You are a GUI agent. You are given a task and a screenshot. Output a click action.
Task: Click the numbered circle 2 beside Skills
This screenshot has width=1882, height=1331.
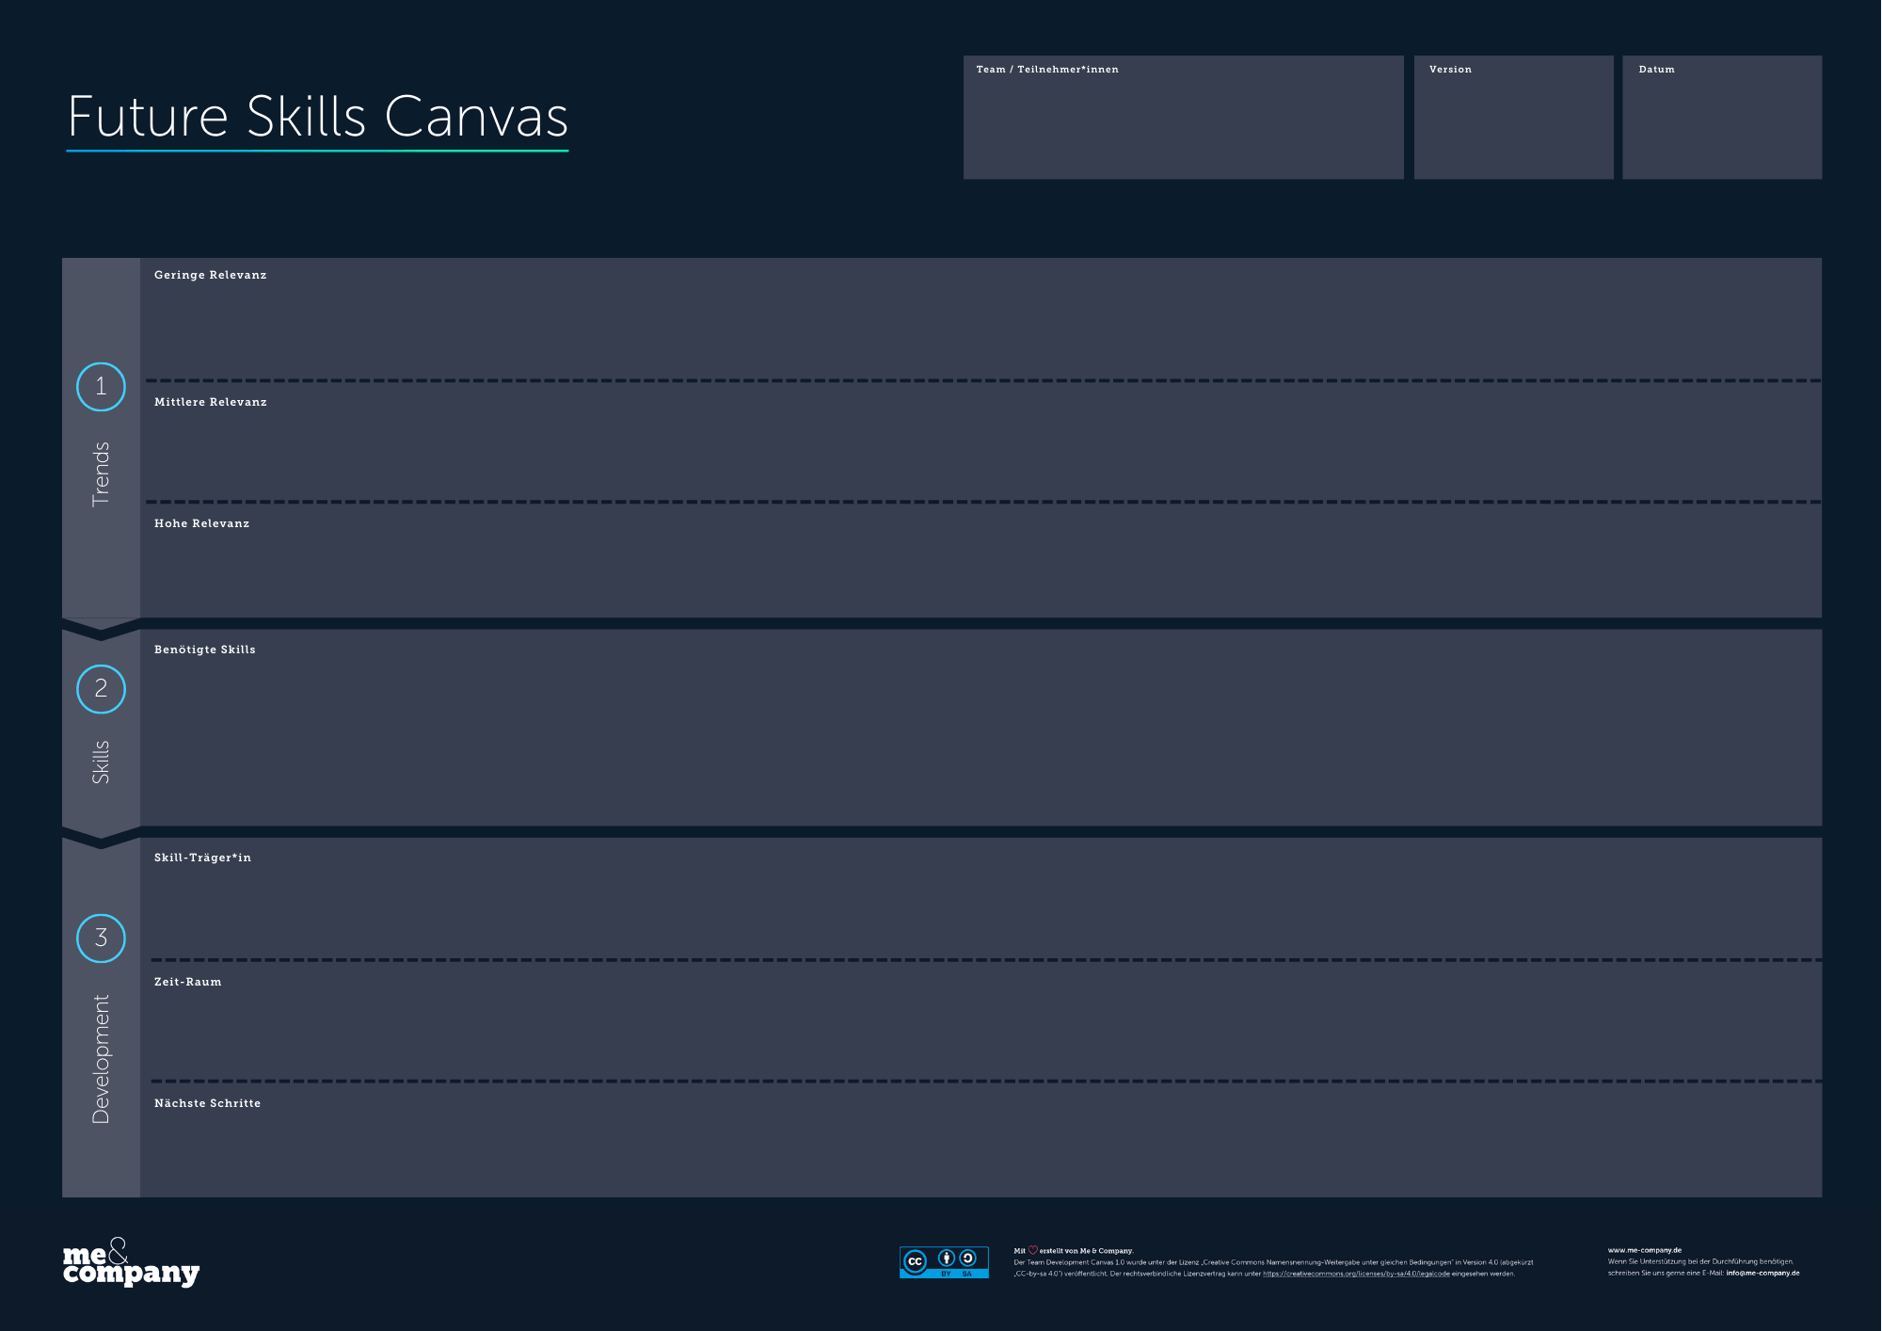[101, 688]
